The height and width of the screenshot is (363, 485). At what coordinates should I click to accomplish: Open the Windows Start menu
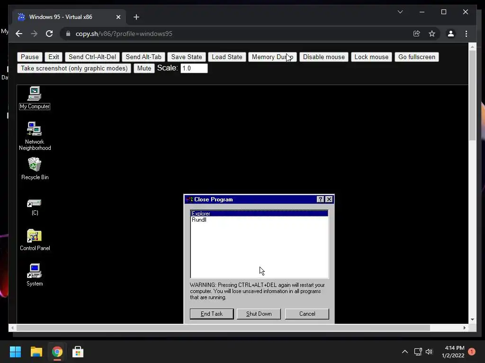pos(15,352)
